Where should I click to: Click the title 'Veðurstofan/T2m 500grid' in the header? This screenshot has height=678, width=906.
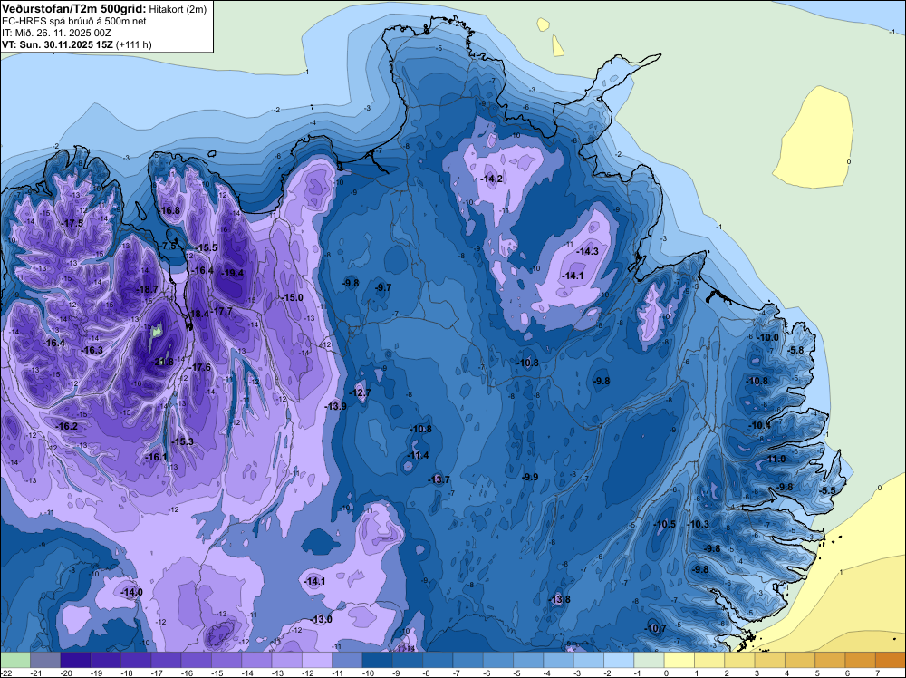pyautogui.click(x=73, y=9)
